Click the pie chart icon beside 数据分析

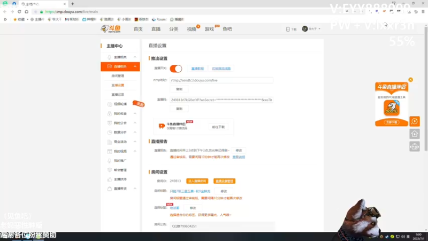click(110, 132)
